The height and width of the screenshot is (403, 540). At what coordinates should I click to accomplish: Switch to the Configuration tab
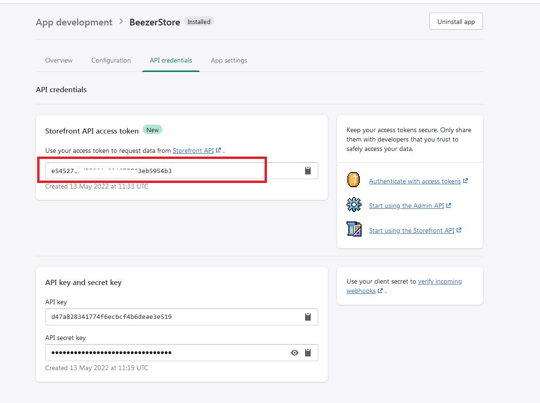point(111,60)
